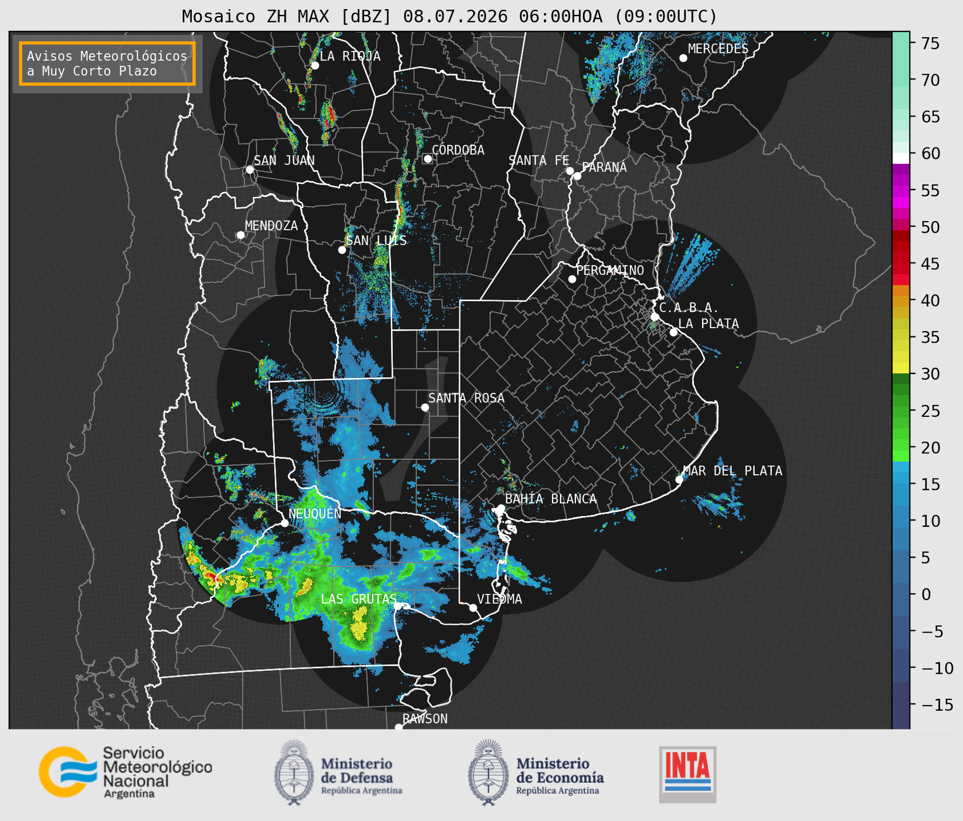The width and height of the screenshot is (963, 821).
Task: Click the INTA logo
Action: (687, 774)
